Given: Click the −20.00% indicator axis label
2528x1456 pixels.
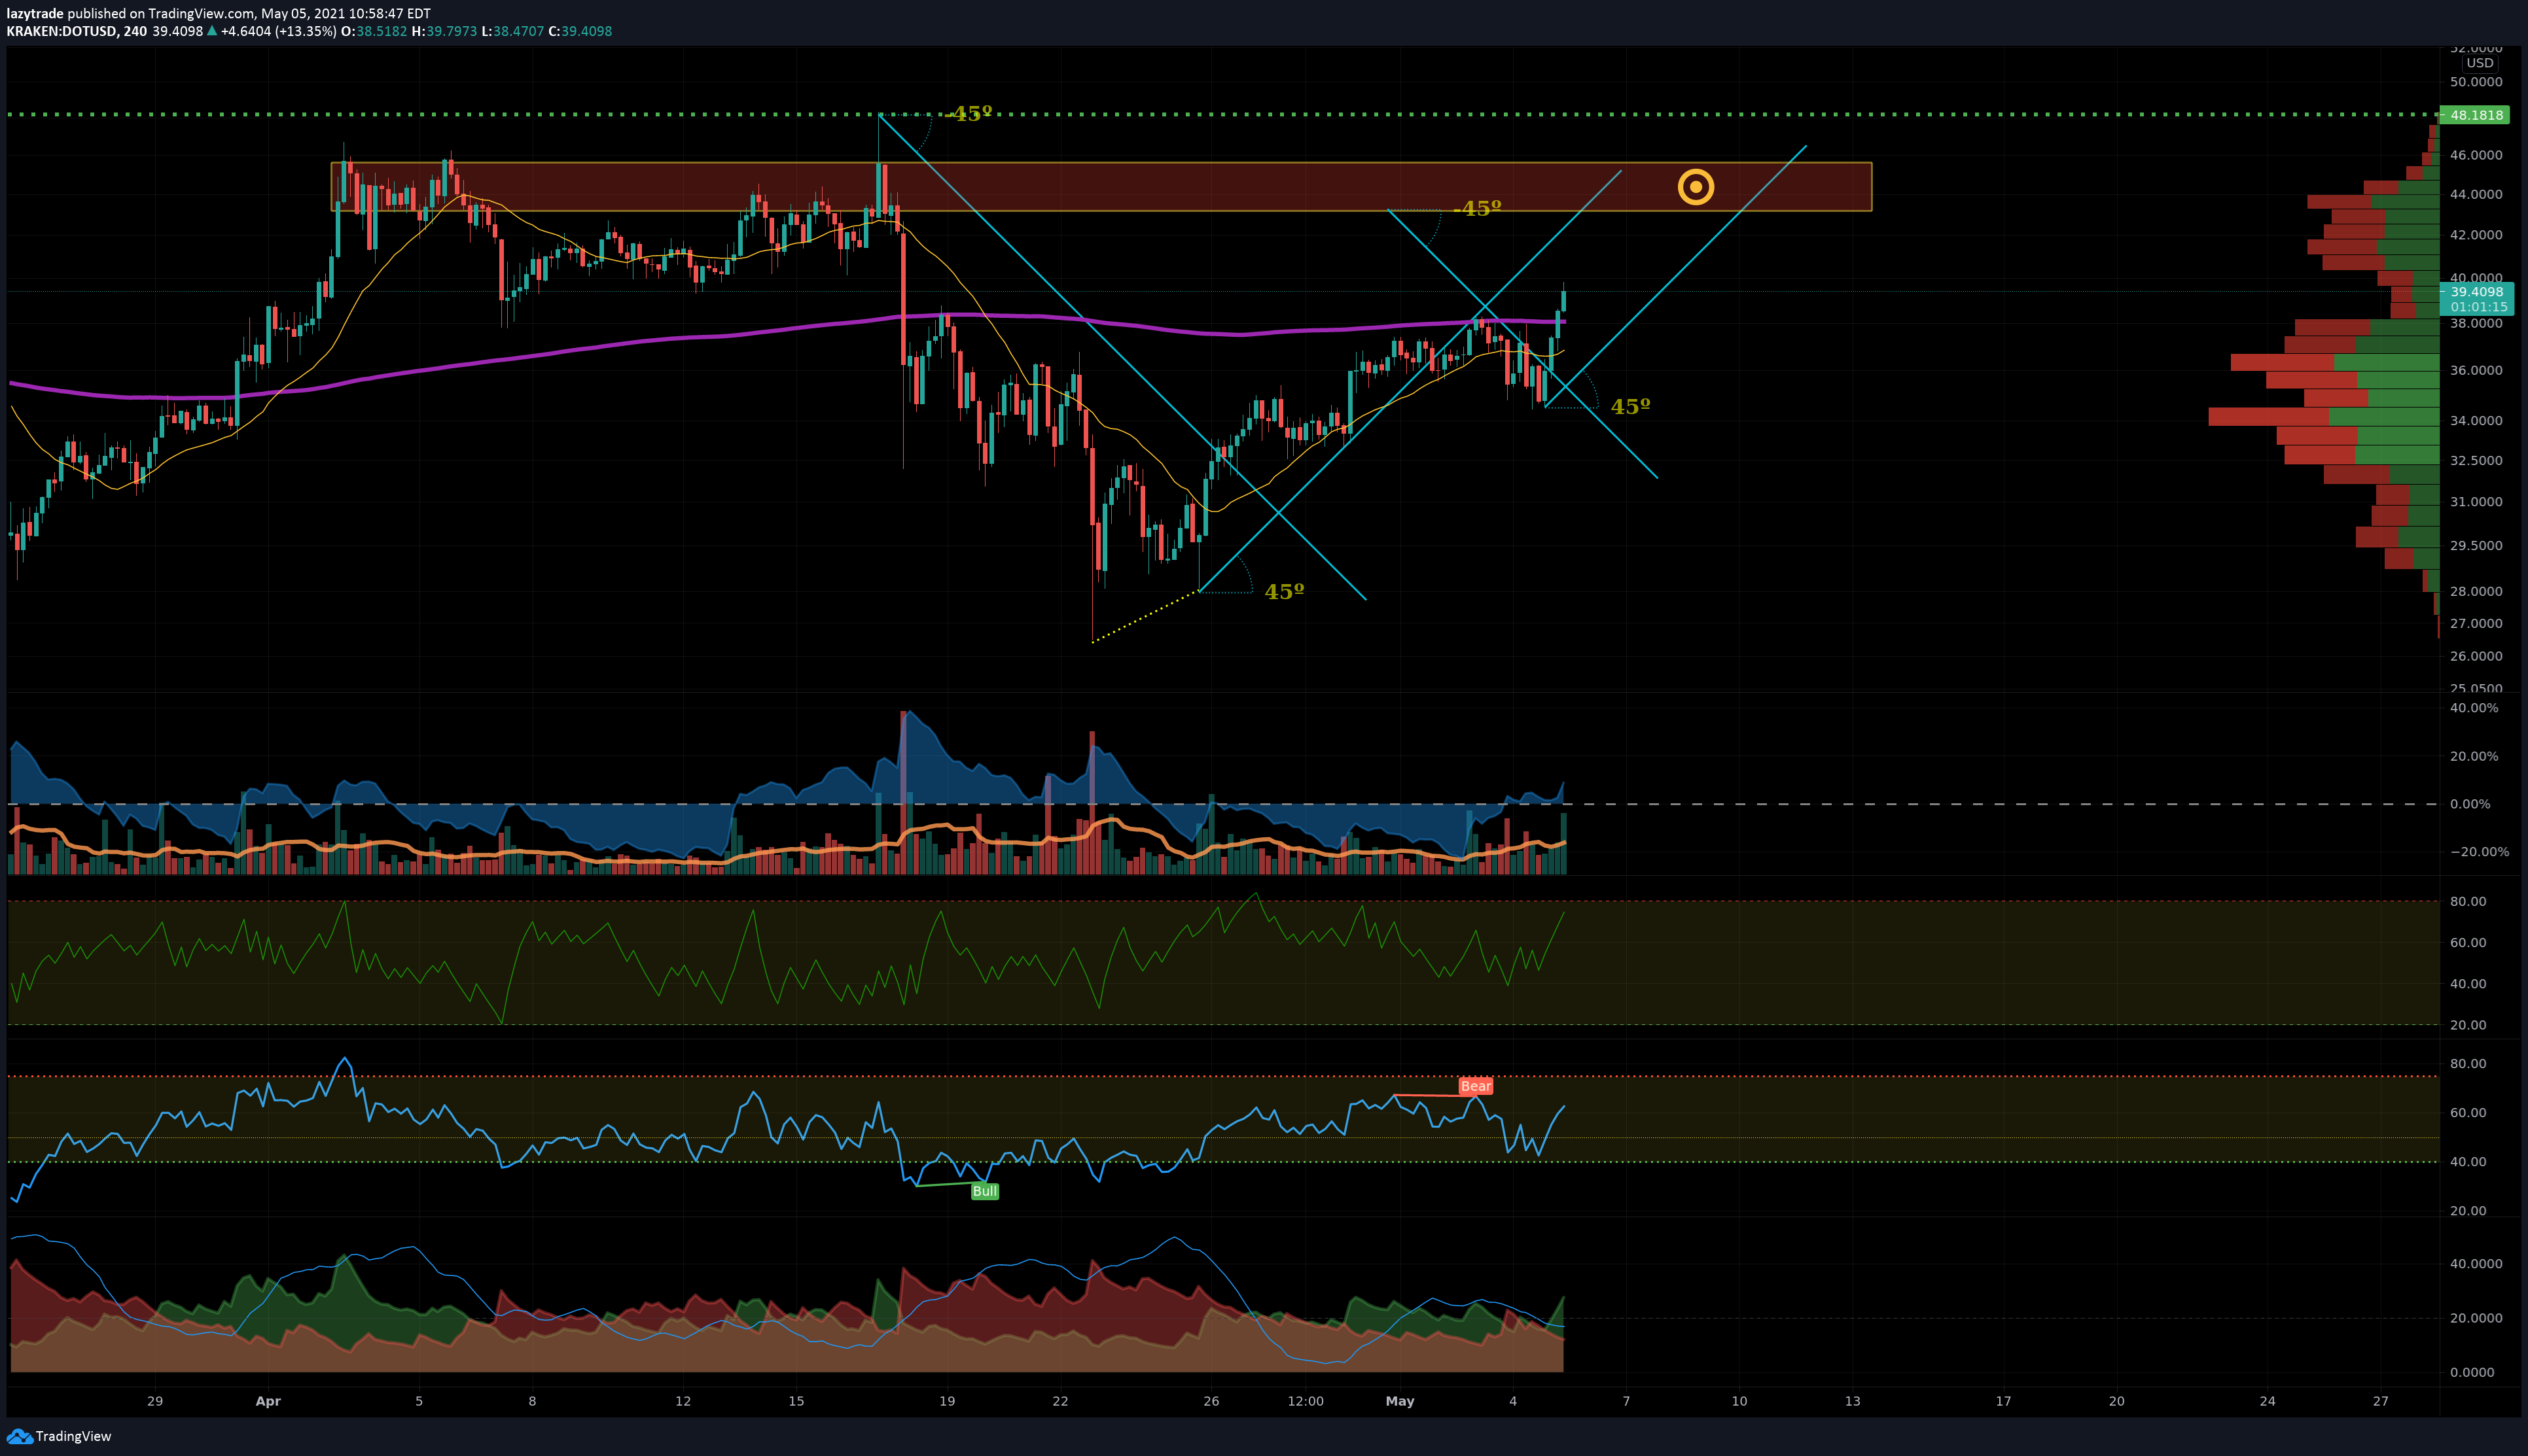Looking at the screenshot, I should pyautogui.click(x=2479, y=852).
